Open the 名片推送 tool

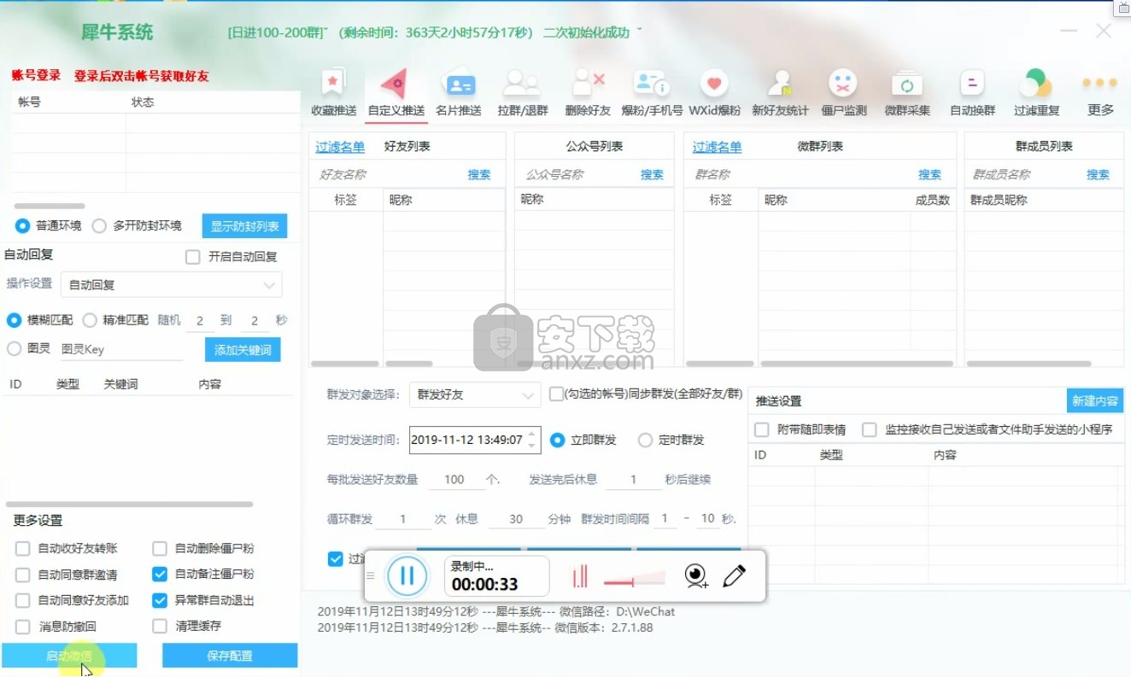click(x=459, y=92)
